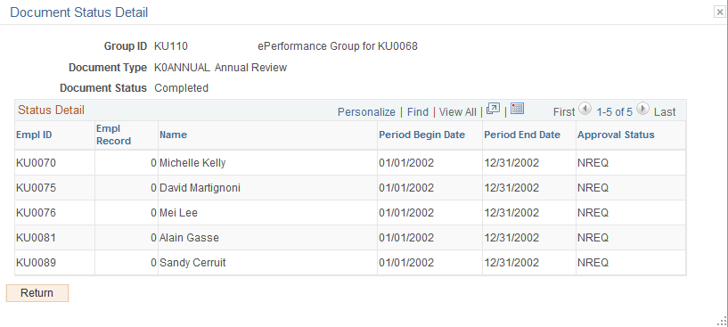This screenshot has height=327, width=728.
Task: Click Group ID value KU110
Action: 171,46
